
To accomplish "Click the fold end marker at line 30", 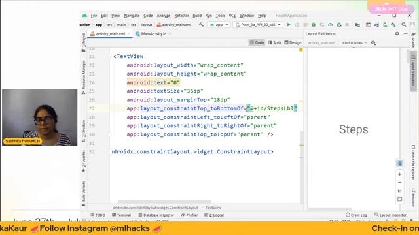I will click(109, 134).
